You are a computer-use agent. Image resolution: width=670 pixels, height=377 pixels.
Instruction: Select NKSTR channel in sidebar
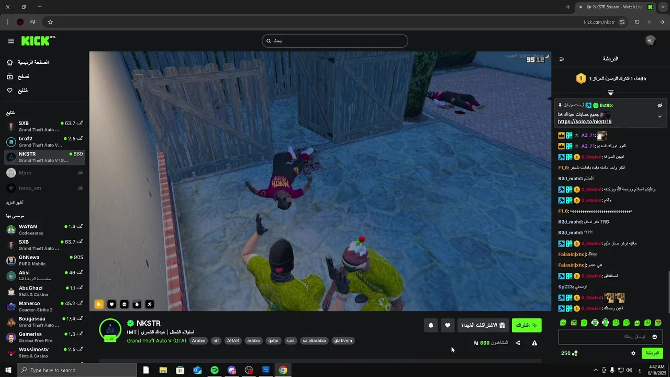click(x=44, y=157)
